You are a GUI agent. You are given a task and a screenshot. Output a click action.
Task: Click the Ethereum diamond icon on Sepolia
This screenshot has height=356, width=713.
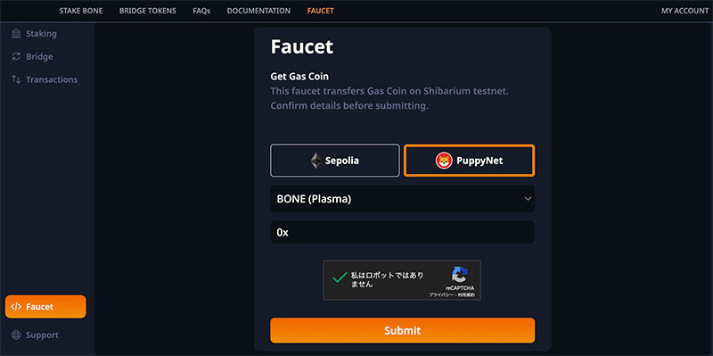point(316,161)
